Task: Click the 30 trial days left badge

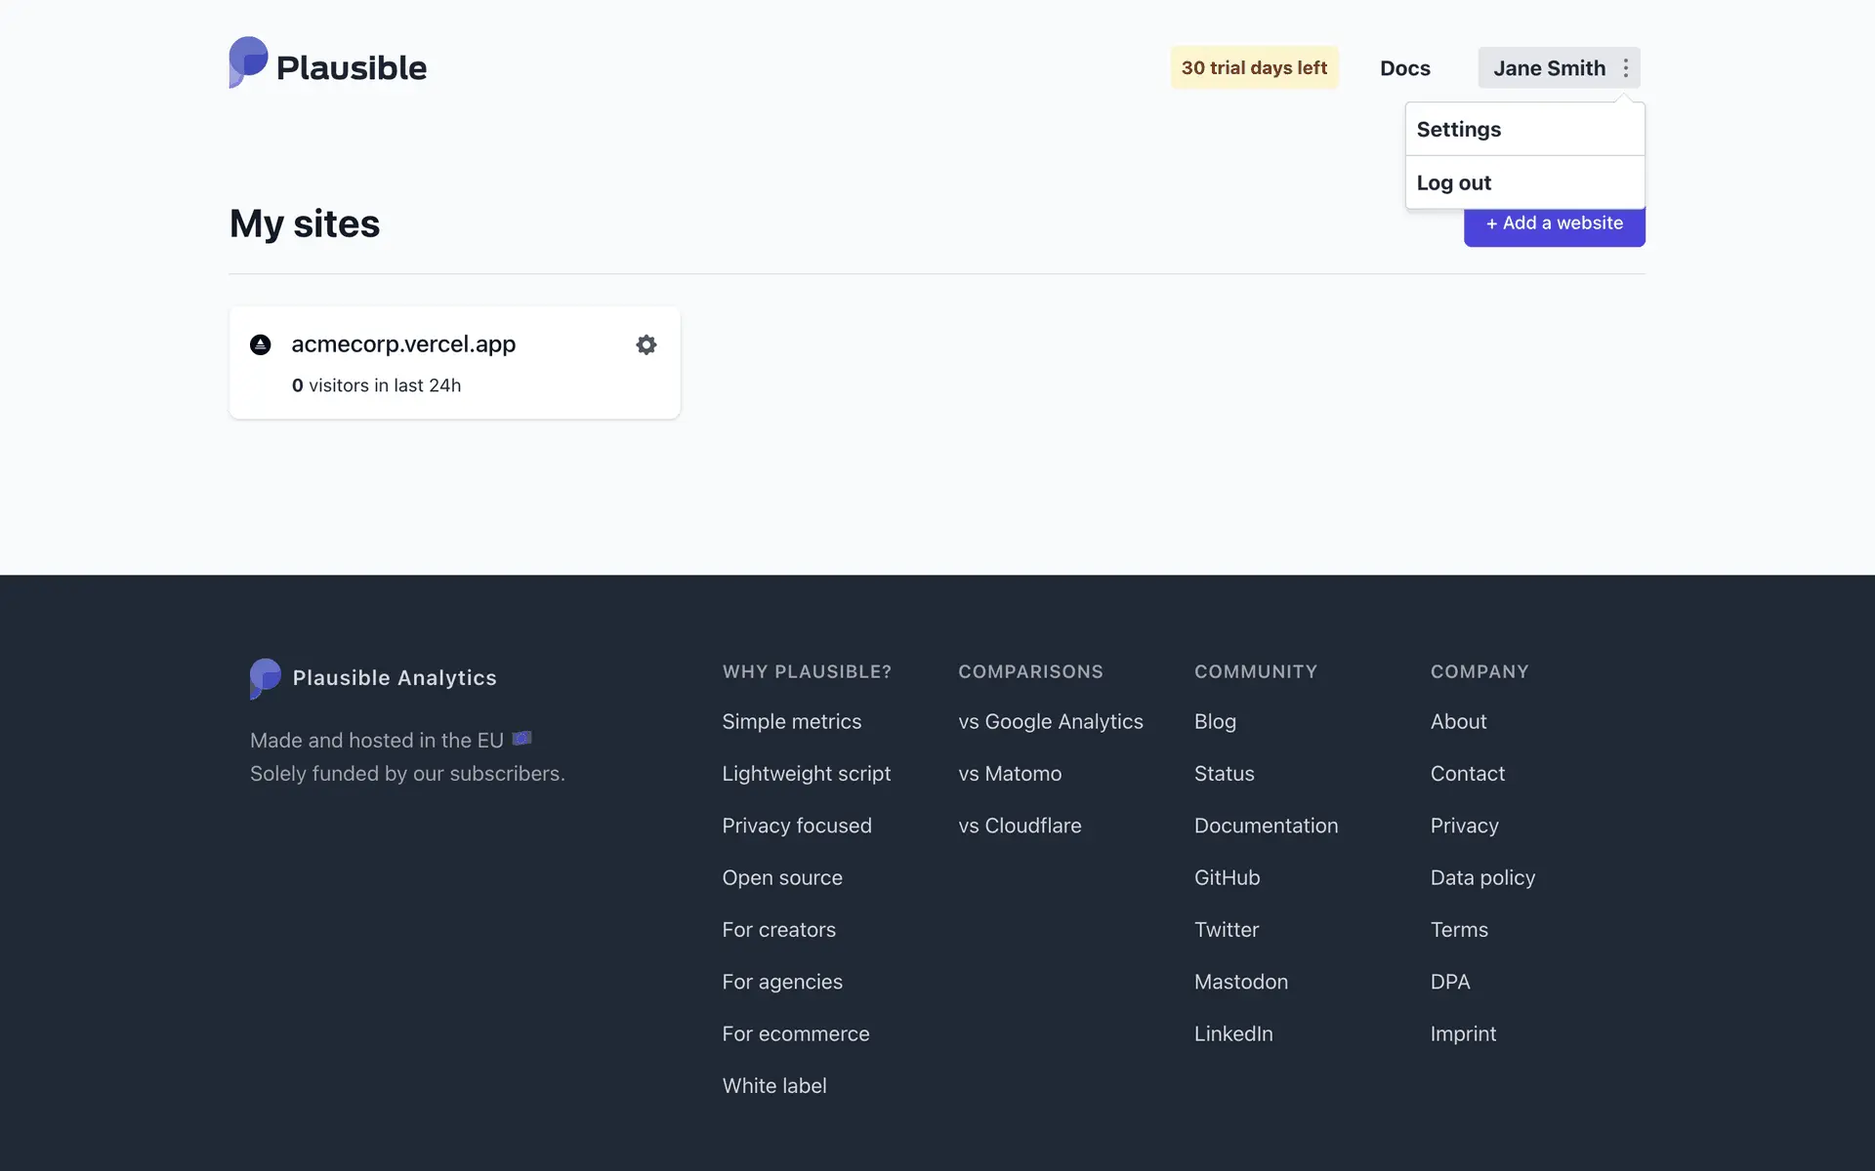Action: click(1254, 68)
